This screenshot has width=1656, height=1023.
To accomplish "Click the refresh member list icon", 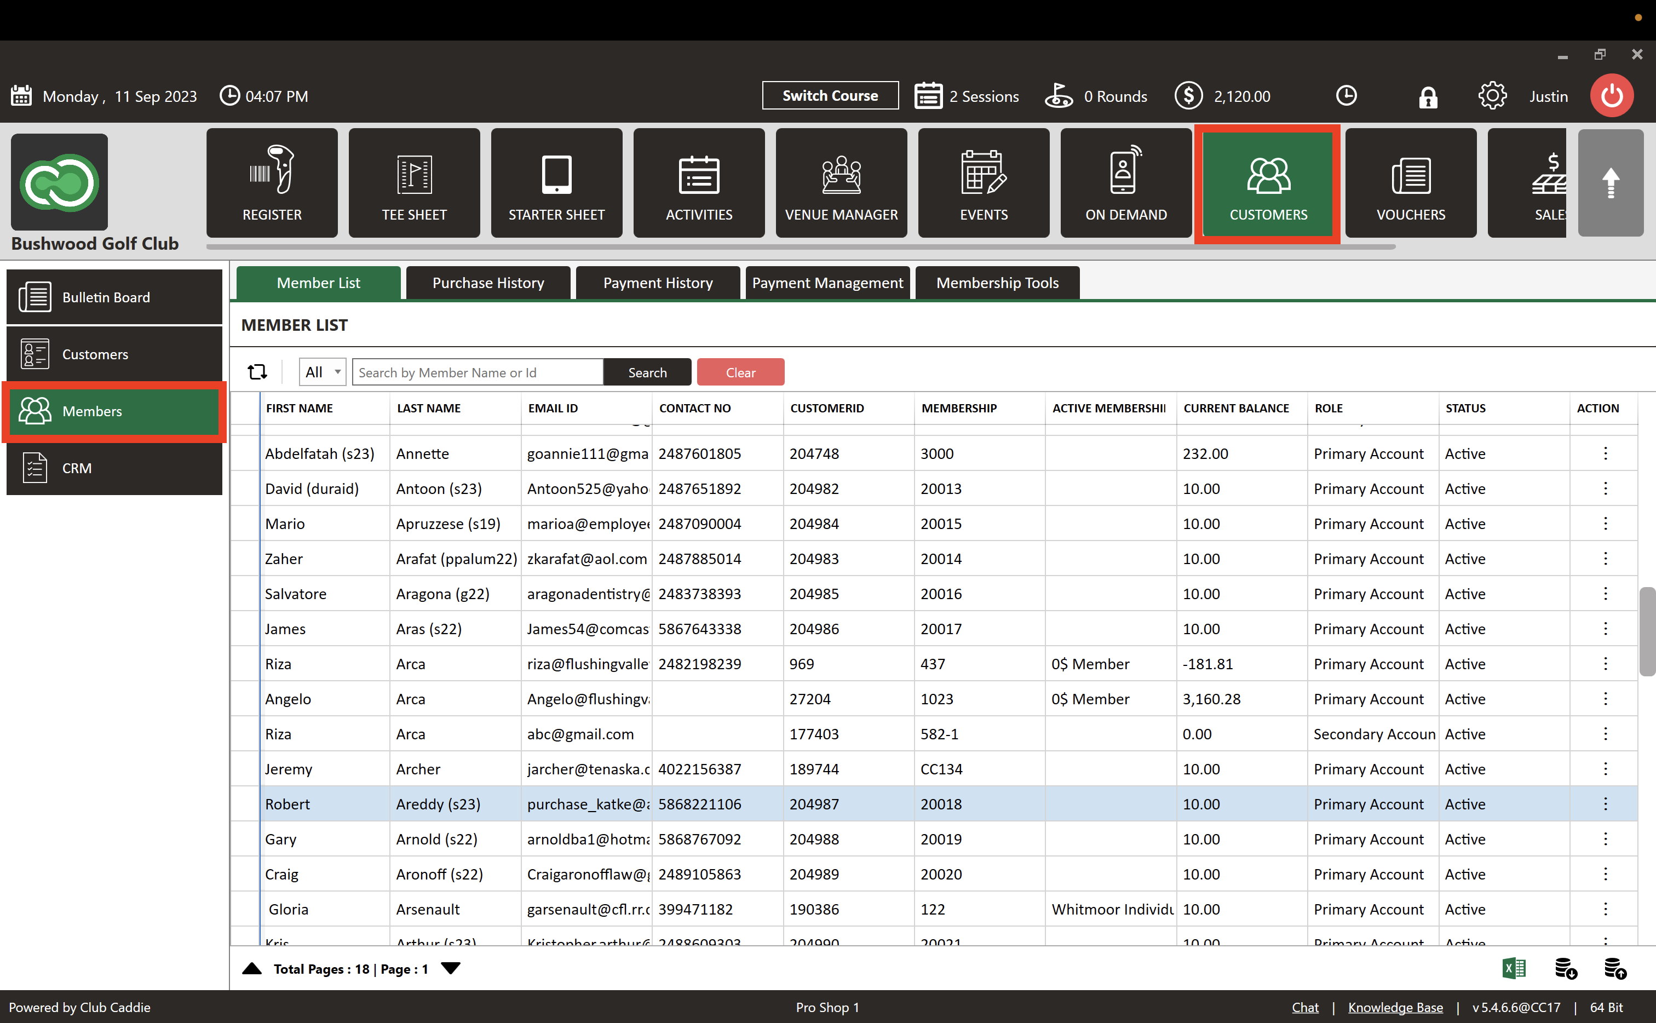I will 257,372.
